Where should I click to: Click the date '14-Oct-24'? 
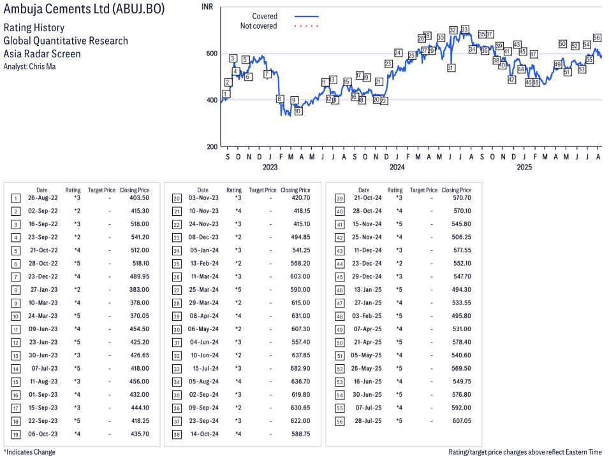pyautogui.click(x=205, y=434)
